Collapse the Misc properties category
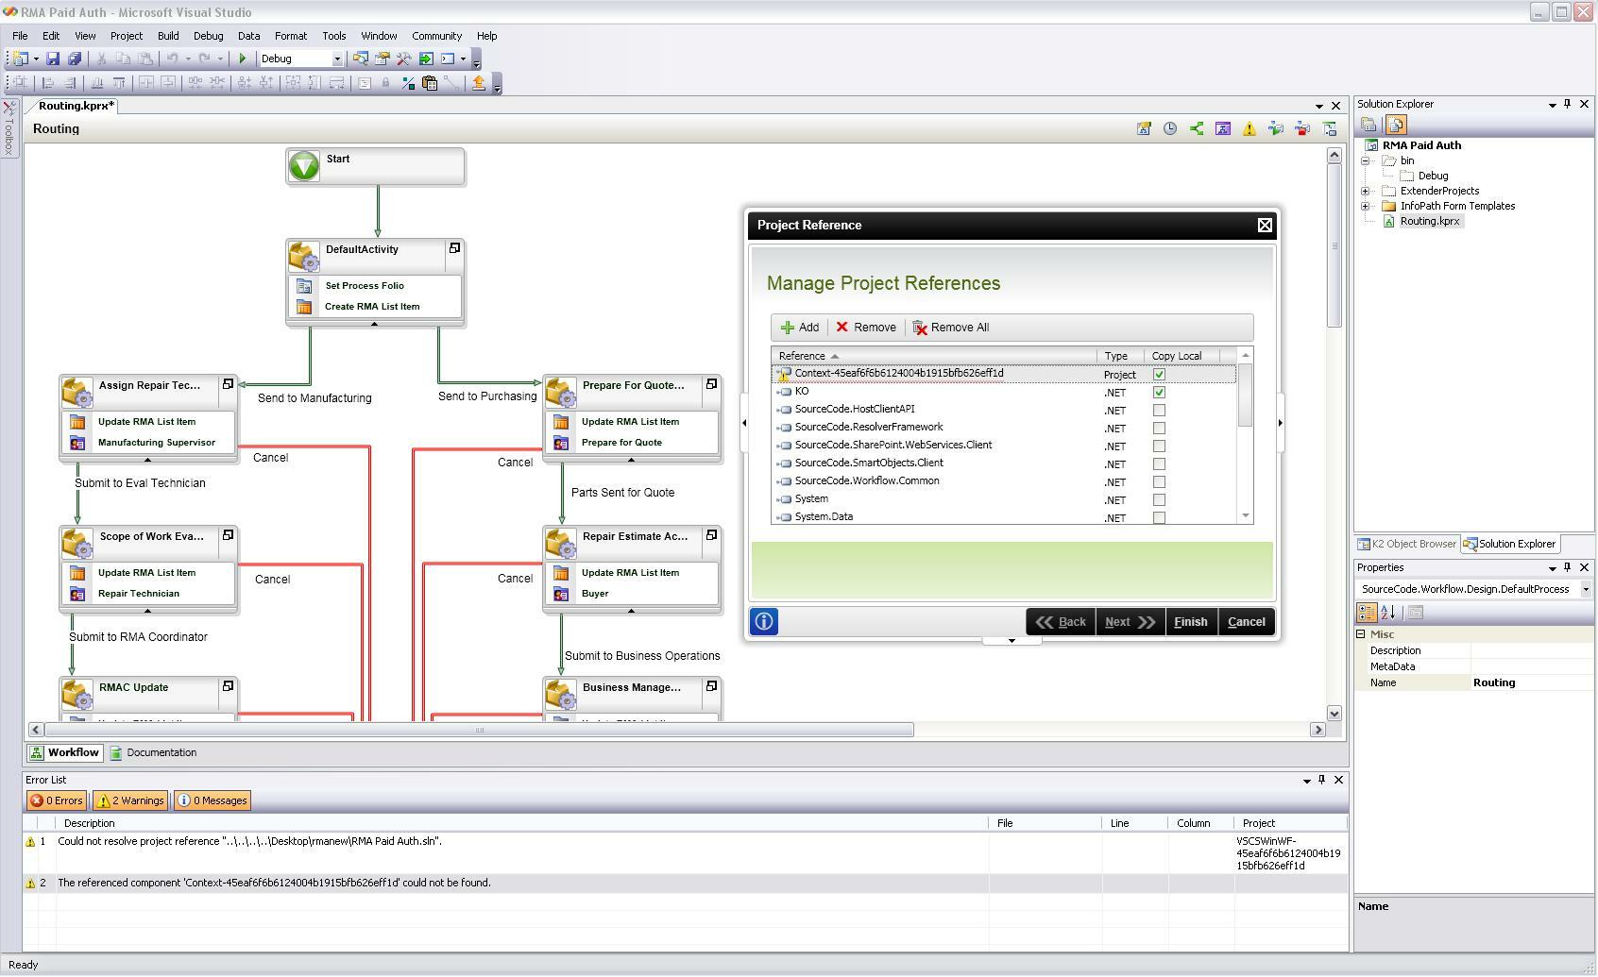The width and height of the screenshot is (1598, 977). (1361, 634)
